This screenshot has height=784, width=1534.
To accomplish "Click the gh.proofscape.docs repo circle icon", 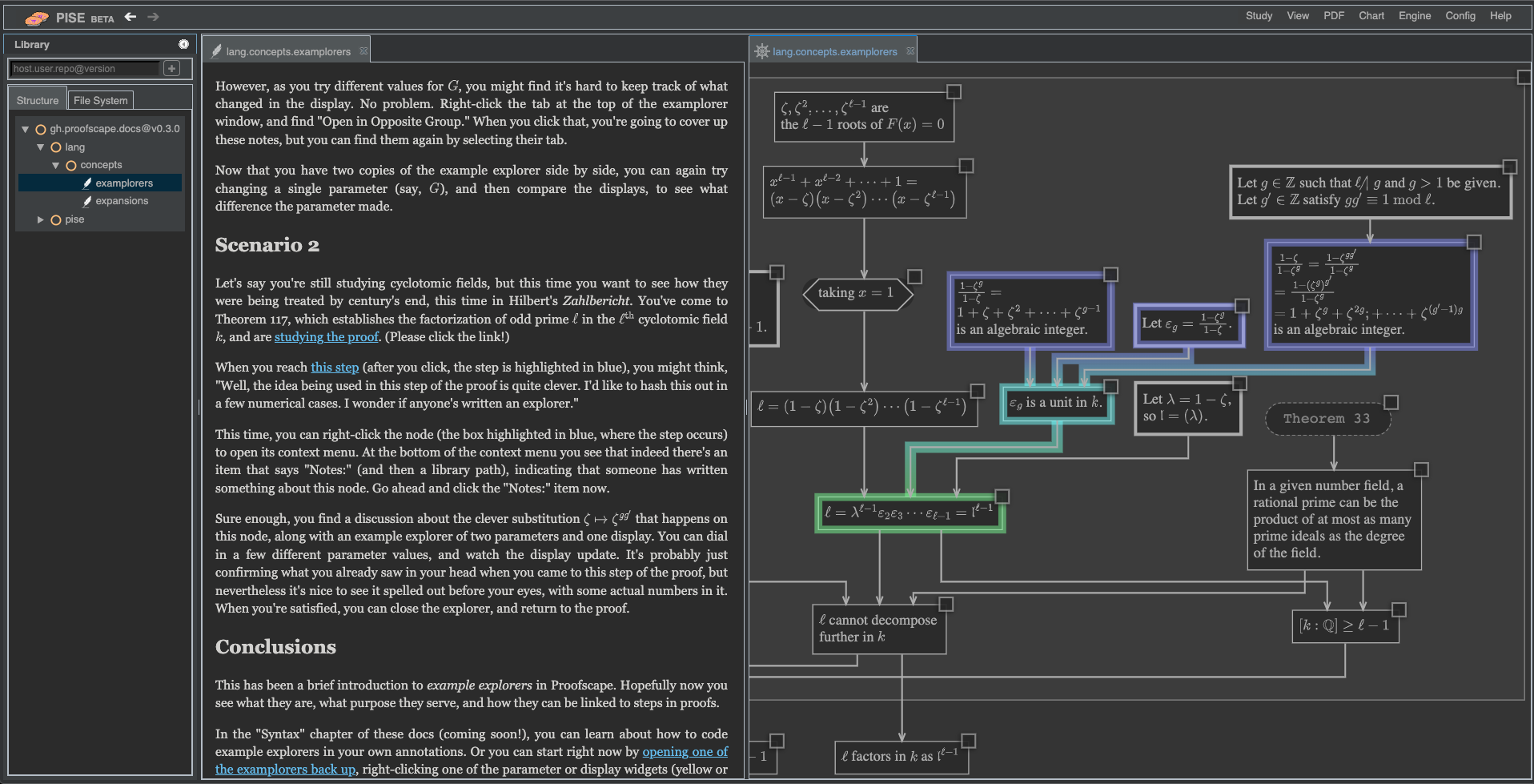I will [x=41, y=129].
